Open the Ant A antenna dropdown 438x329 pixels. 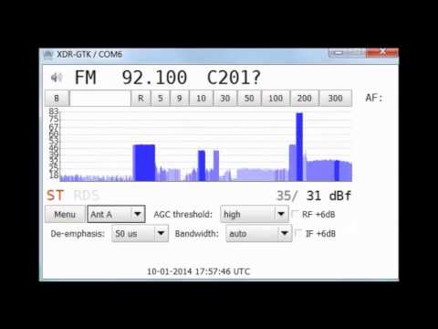click(x=116, y=215)
